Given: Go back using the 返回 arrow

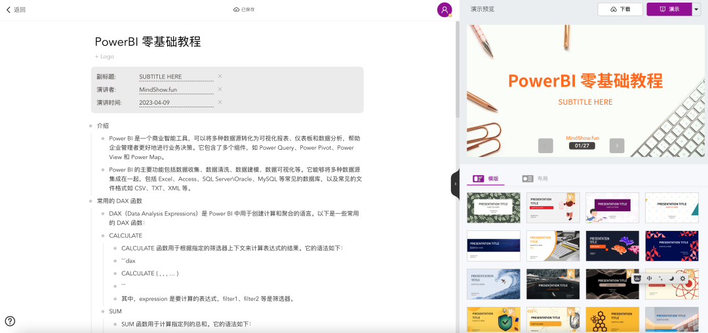Looking at the screenshot, I should click(15, 9).
